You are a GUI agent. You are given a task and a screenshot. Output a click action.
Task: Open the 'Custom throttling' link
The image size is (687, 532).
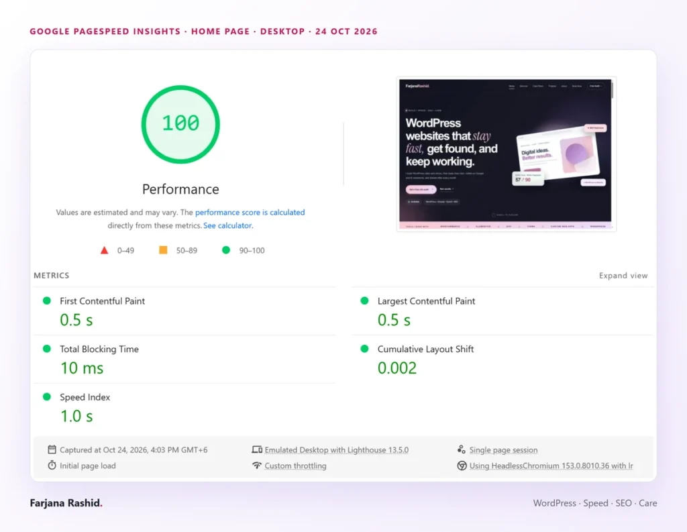(x=295, y=466)
